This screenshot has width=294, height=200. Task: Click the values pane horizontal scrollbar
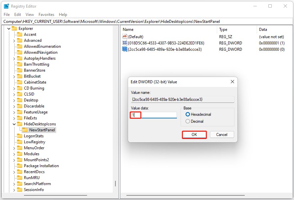[x=186, y=195]
